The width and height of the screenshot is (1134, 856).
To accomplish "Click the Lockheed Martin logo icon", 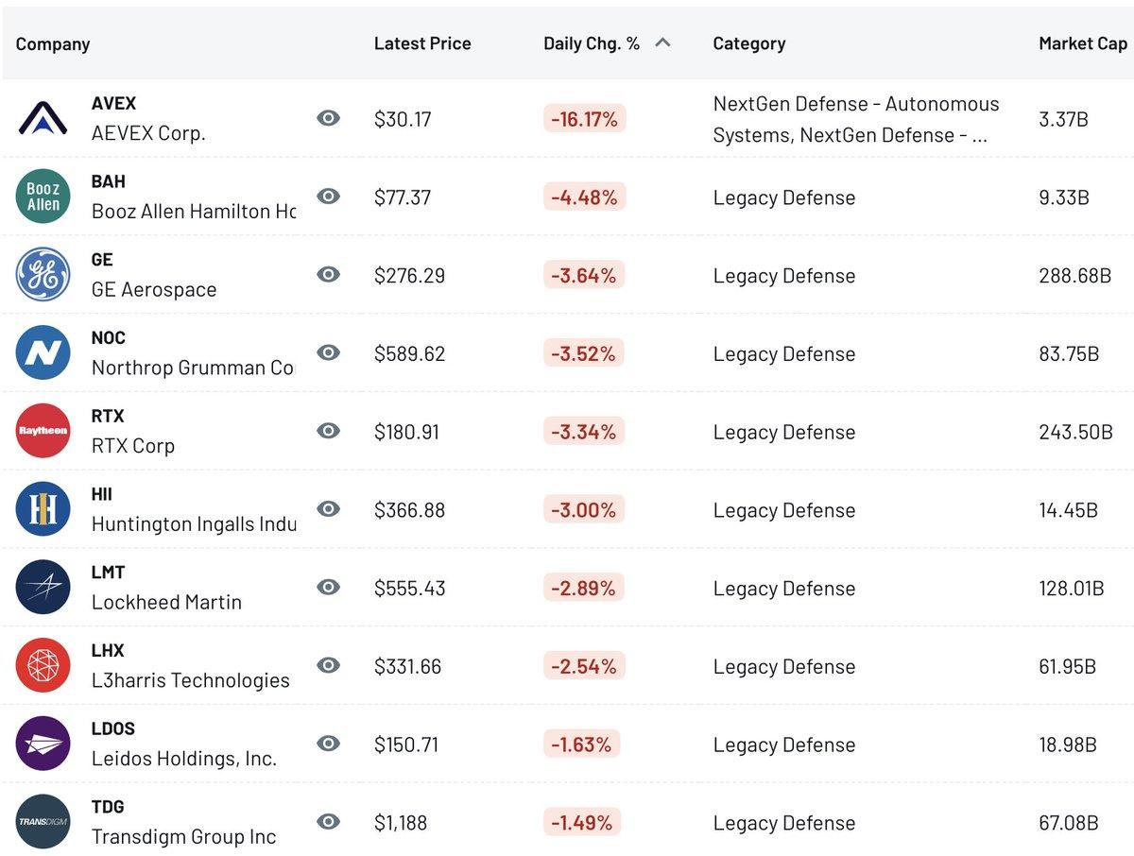I will (43, 588).
